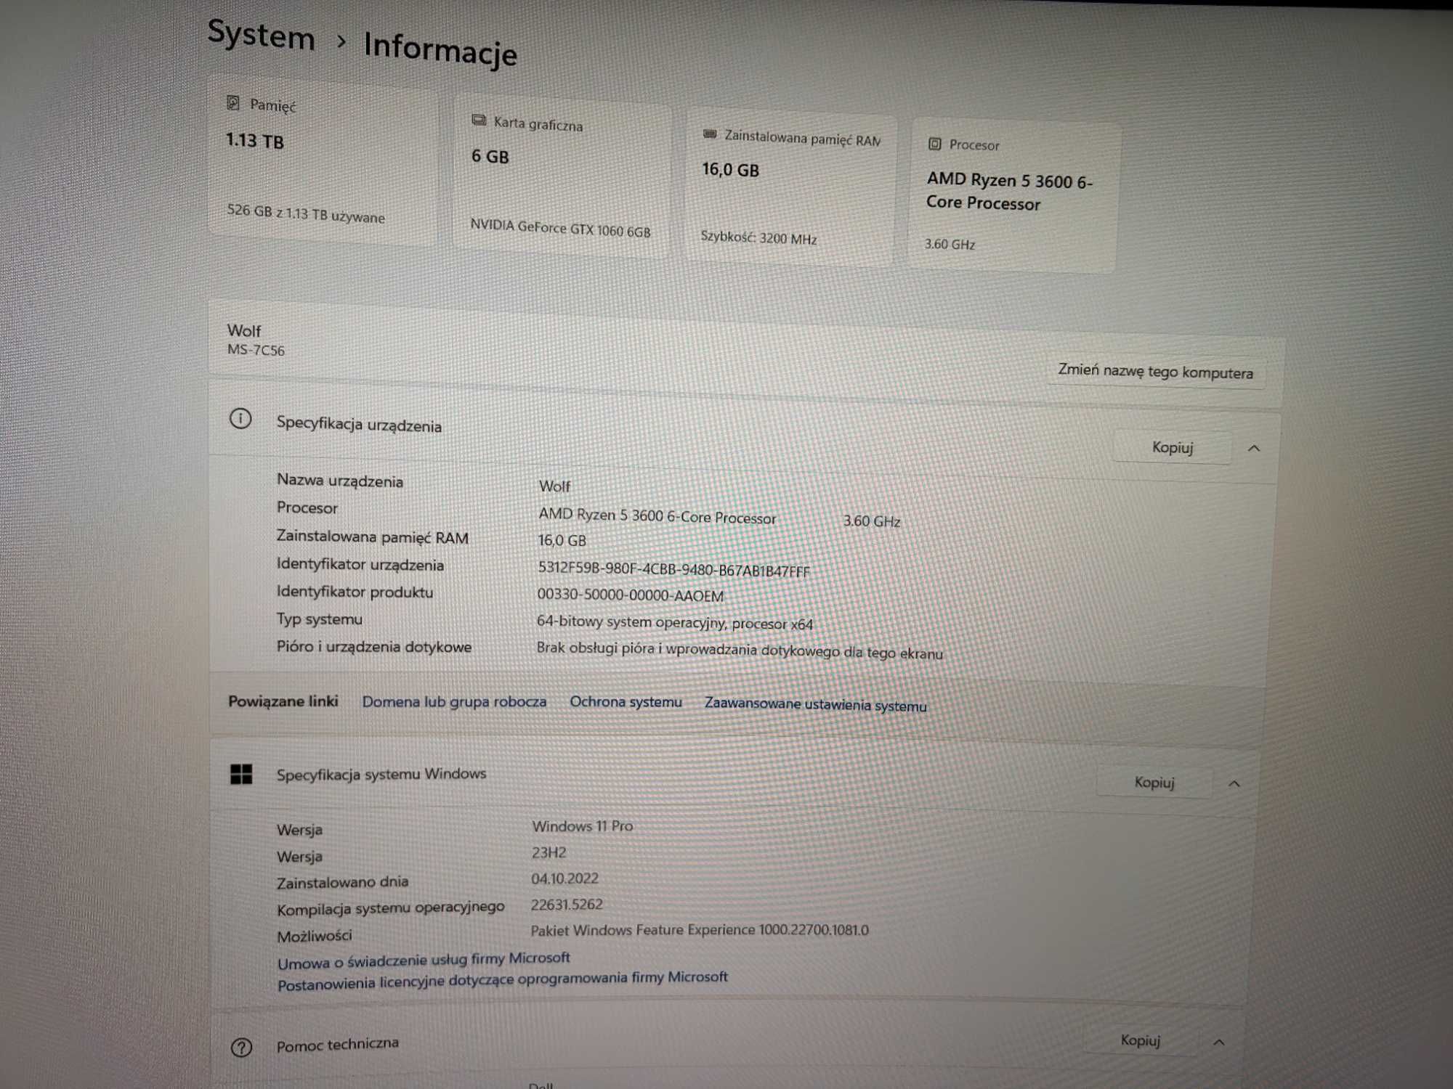Open Umowa o świadczenie usług firmy Microsoft
The image size is (1453, 1089).
(424, 960)
